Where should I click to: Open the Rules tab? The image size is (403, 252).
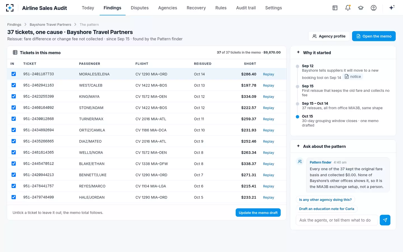coord(221,8)
